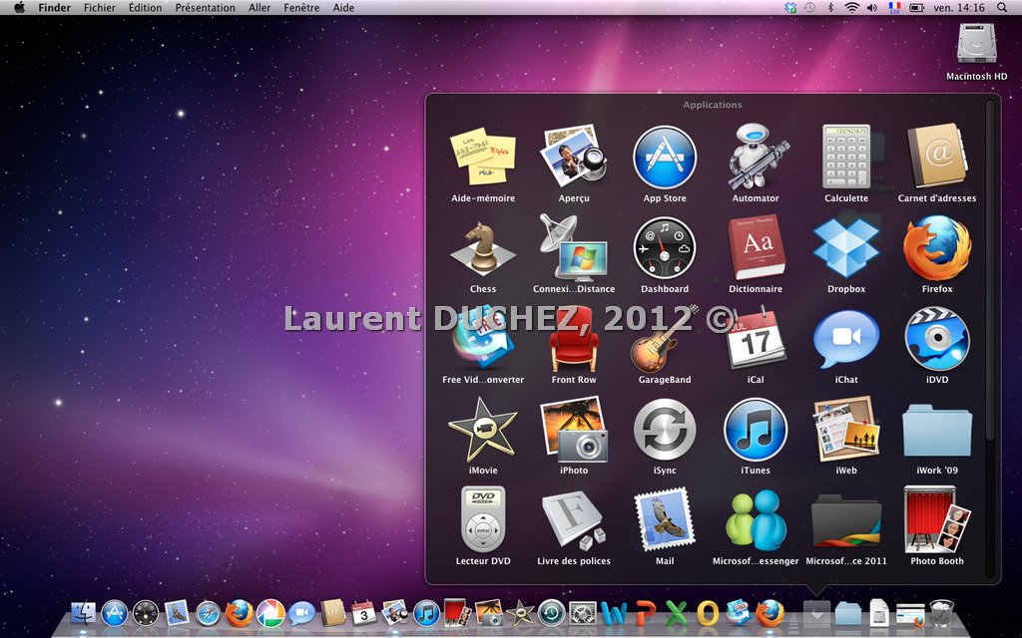
Task: Click the clock showing ven. 14:16
Action: point(959,8)
